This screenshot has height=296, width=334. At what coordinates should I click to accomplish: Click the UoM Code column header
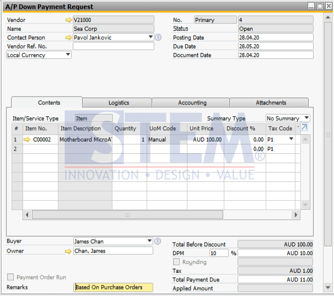[167, 129]
